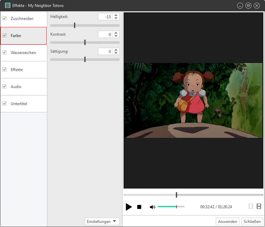Open the Wasserzeichen tab

point(24,53)
